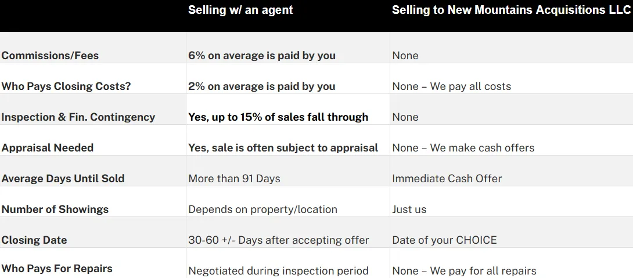Select the 'Who Pays Closing Costs?' label
The width and height of the screenshot is (633, 278).
(66, 86)
